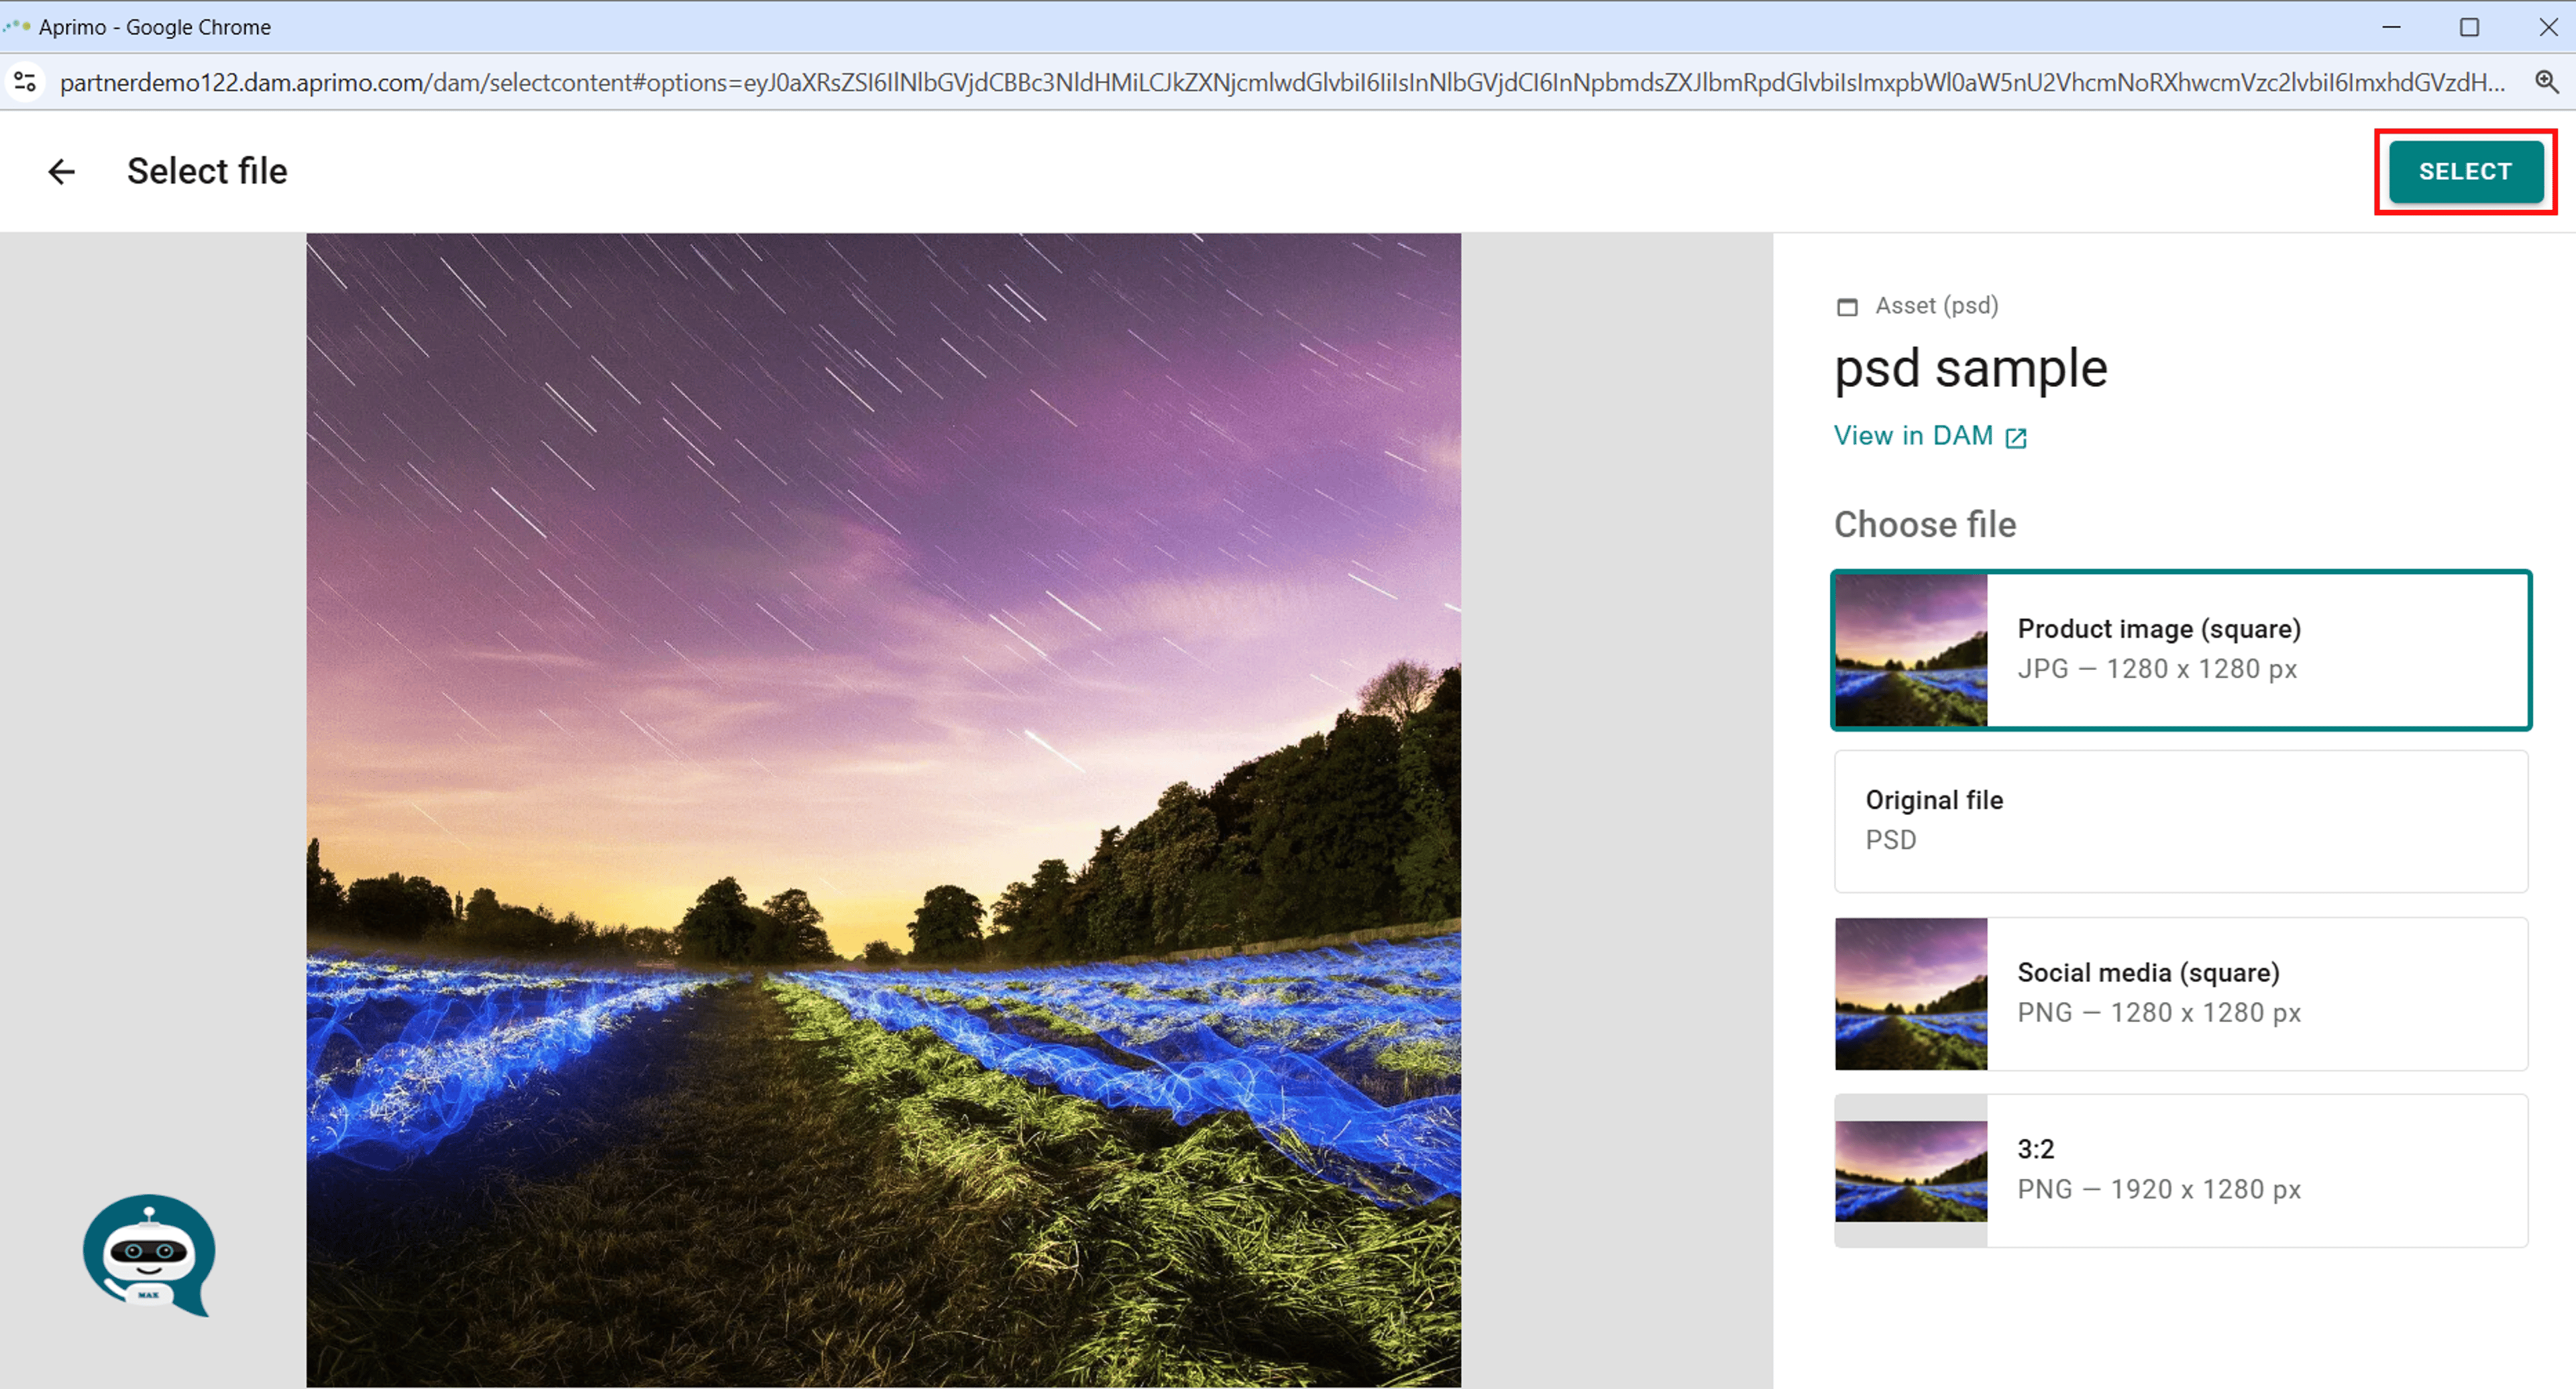Click the Product image (square) thumbnail
2576x1389 pixels.
click(1911, 650)
